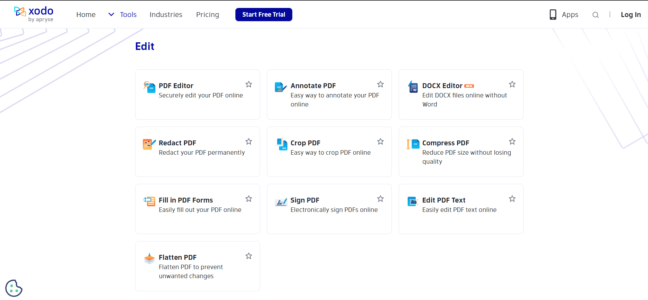
Task: Click Start Free Trial button
Action: point(264,15)
